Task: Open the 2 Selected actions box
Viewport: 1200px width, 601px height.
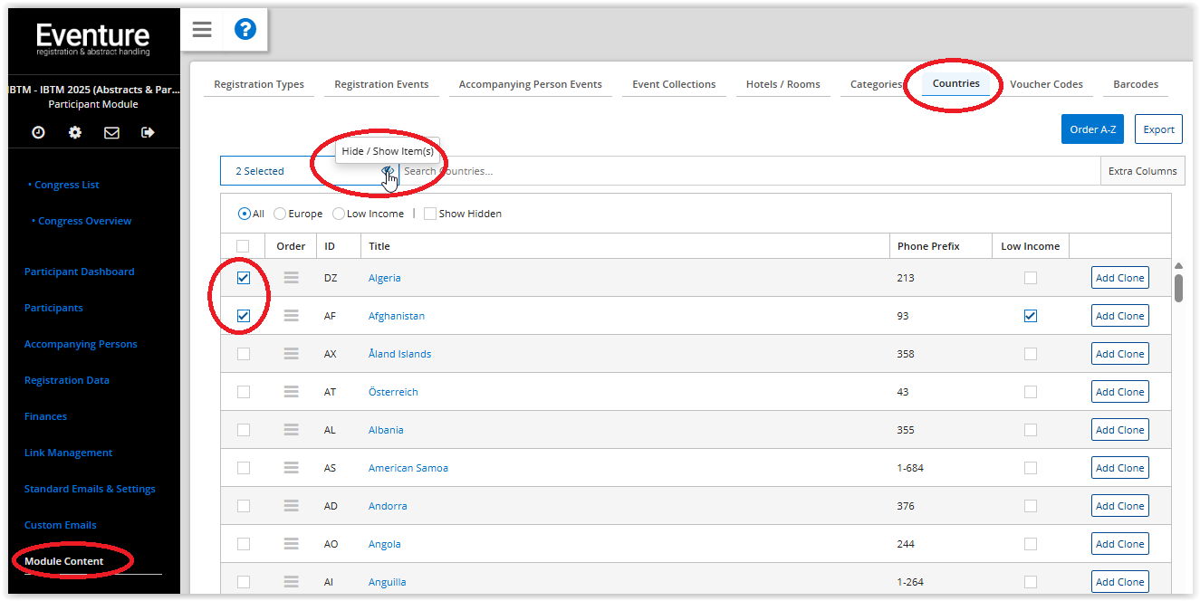Action: pyautogui.click(x=299, y=171)
